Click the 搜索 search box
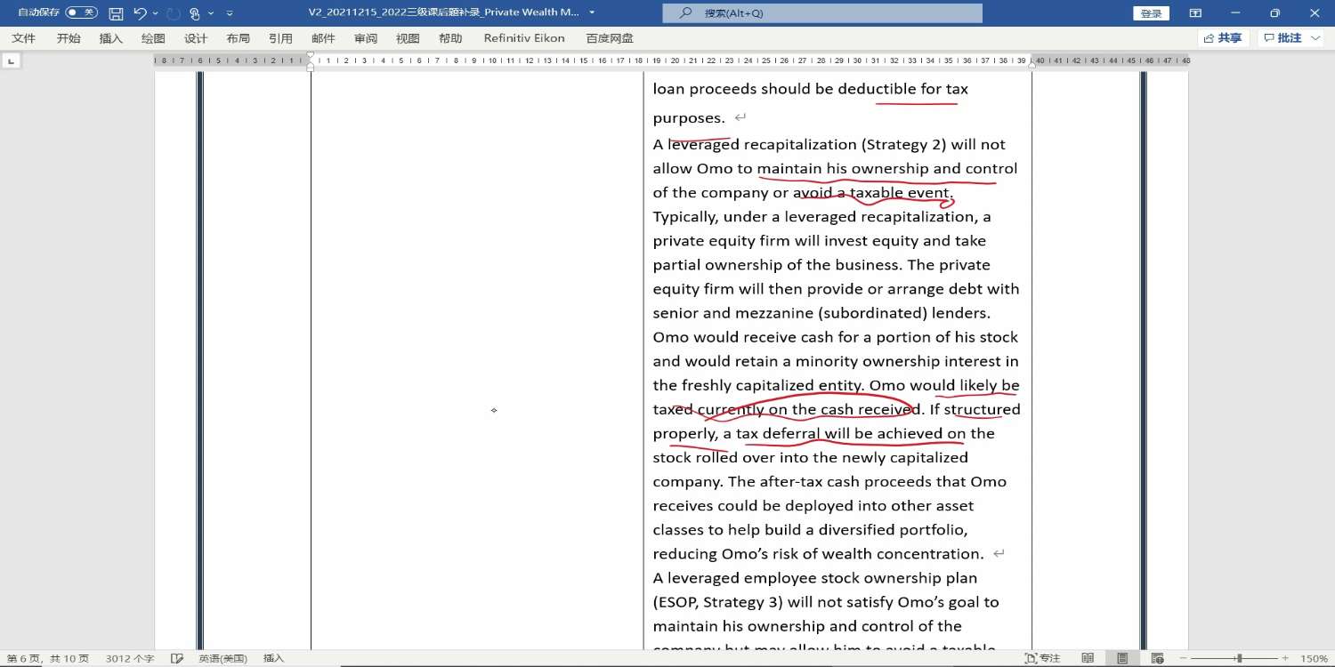This screenshot has width=1335, height=667. [x=822, y=13]
